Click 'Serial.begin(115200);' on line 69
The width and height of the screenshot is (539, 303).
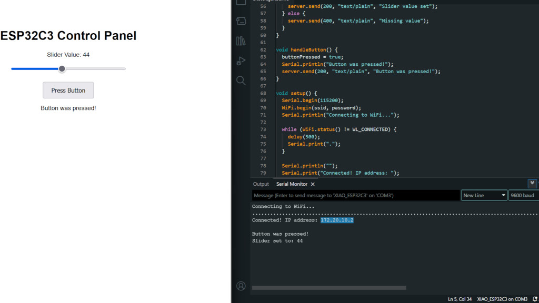click(313, 100)
